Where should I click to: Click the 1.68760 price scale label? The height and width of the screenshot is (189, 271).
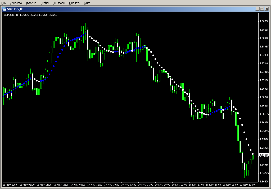point(264,21)
